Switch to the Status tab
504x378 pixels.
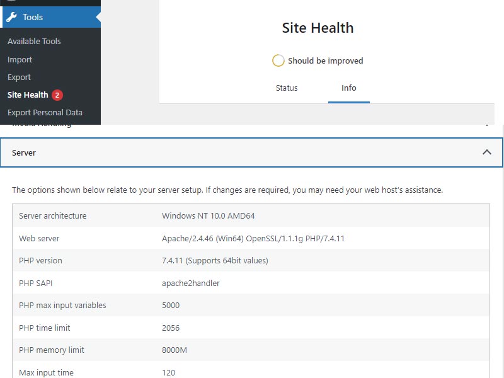[287, 88]
